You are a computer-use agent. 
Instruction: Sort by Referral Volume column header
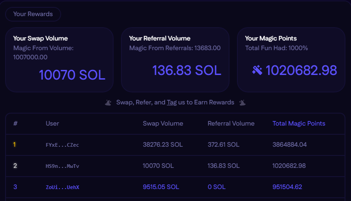click(x=231, y=123)
